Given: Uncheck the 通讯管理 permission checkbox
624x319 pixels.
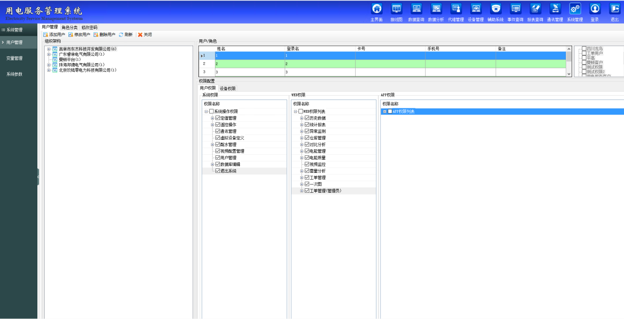Looking at the screenshot, I should 217,131.
